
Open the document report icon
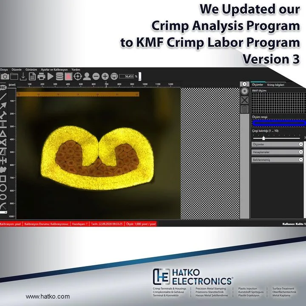pyautogui.click(x=32, y=76)
